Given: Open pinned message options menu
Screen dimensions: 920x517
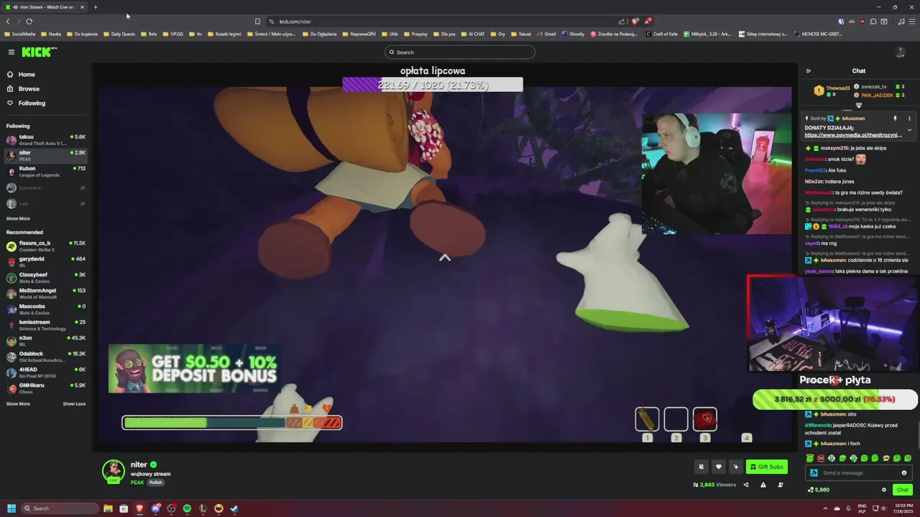Looking at the screenshot, I should click(x=909, y=118).
